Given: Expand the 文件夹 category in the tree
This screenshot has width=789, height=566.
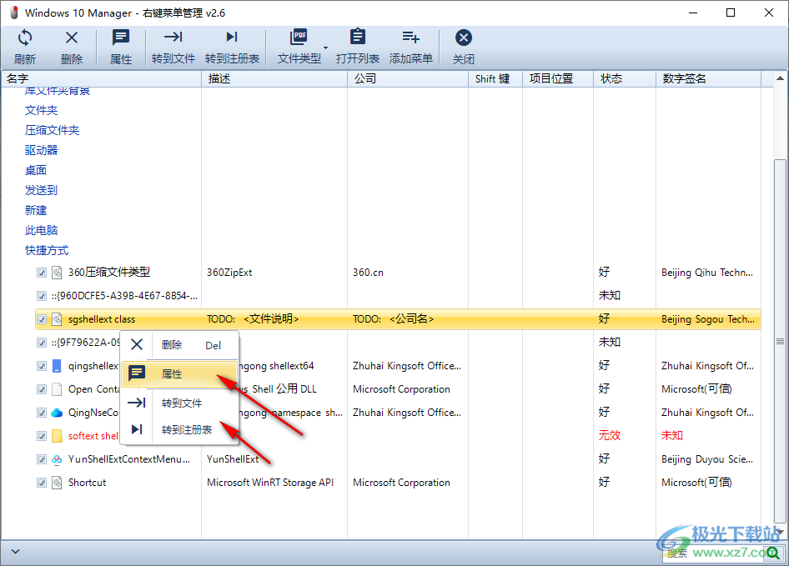Looking at the screenshot, I should click(41, 110).
